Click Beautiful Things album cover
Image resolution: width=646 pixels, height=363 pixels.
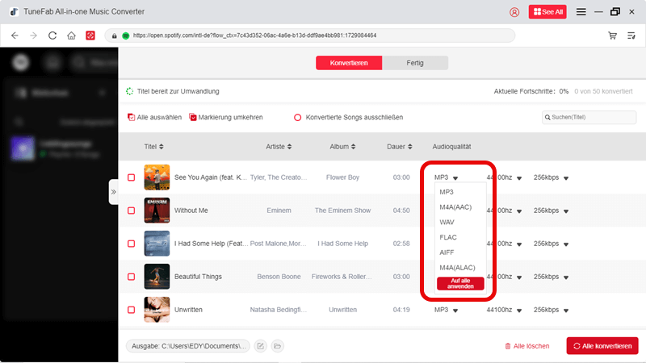157,277
